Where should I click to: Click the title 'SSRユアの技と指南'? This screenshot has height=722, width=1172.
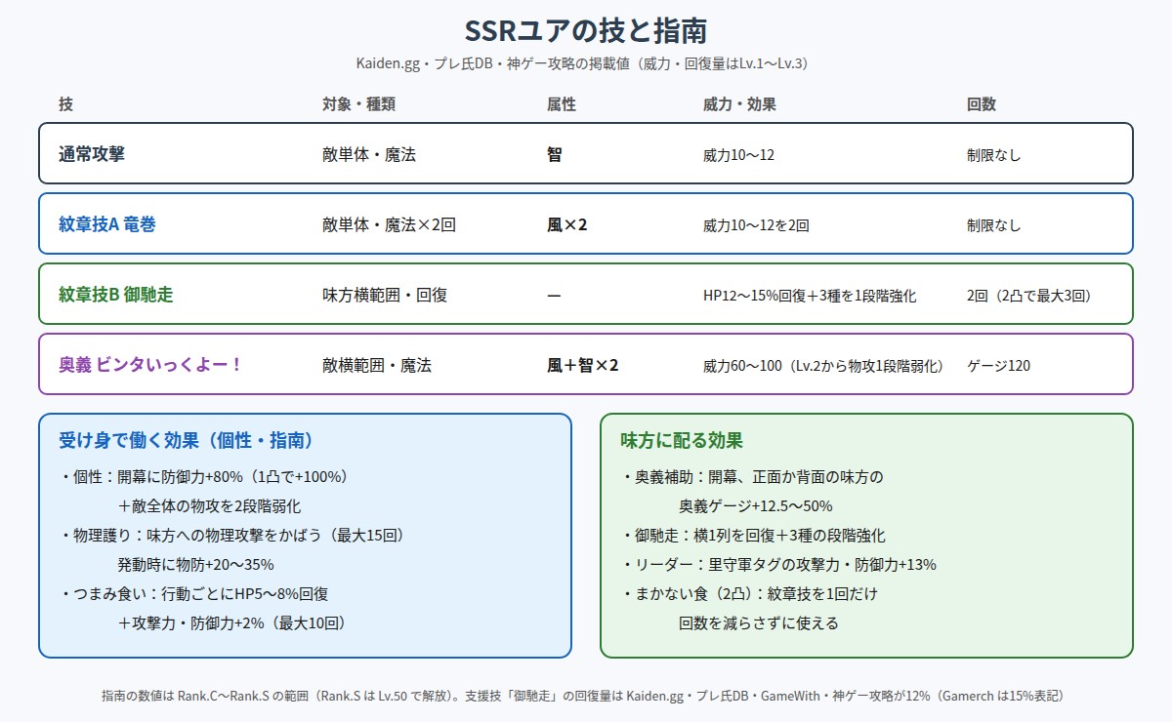(x=586, y=31)
